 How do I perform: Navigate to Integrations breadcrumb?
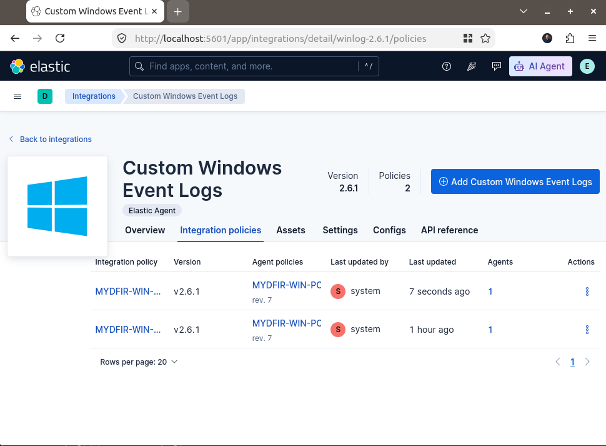pos(94,96)
